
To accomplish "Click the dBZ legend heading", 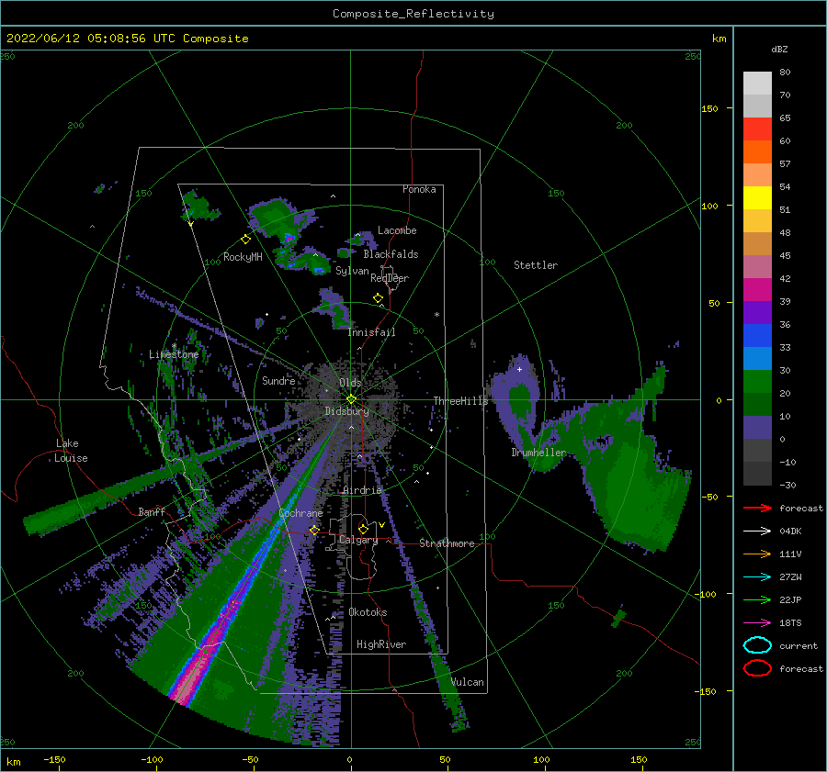I will pos(779,50).
